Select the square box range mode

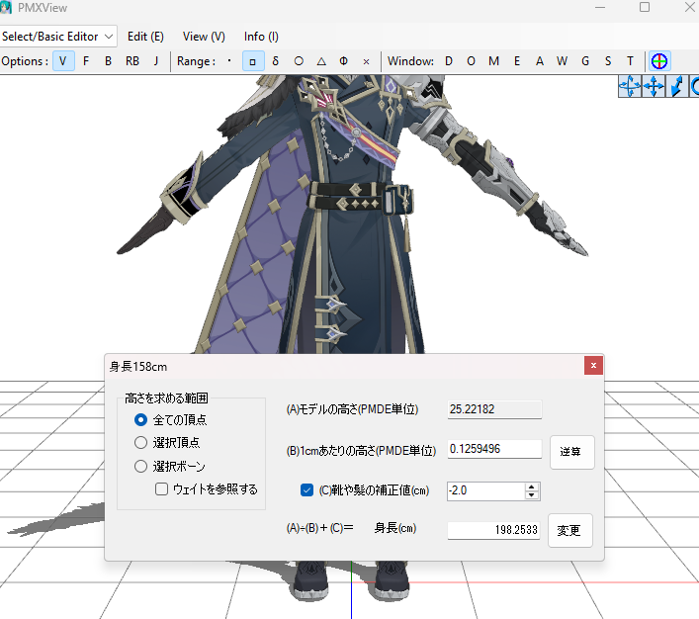point(253,61)
